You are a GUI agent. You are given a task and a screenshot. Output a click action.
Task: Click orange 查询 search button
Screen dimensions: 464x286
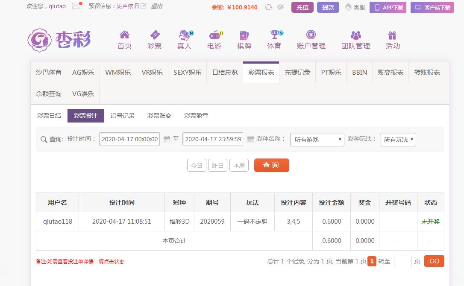click(271, 165)
